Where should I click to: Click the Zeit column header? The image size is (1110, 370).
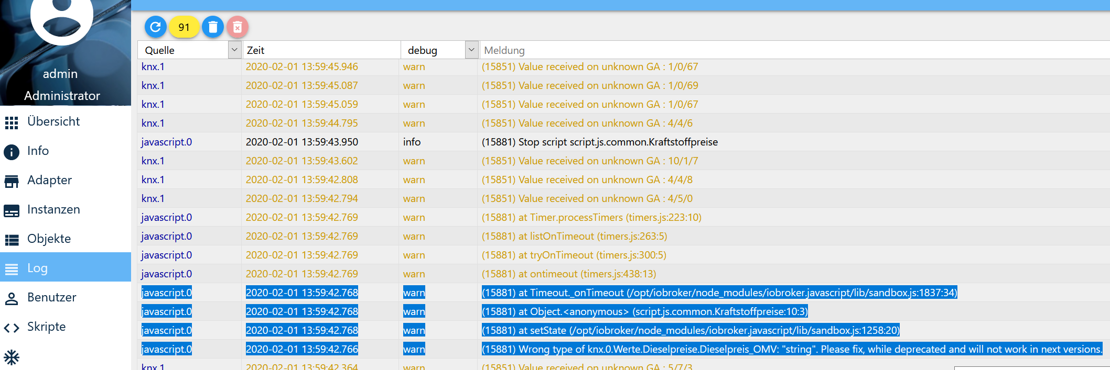[x=320, y=50]
